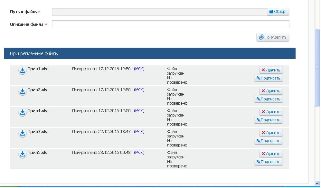Screen dimensions: 321x188
Task: Focus the Описание файла text field
Action: 170,24
